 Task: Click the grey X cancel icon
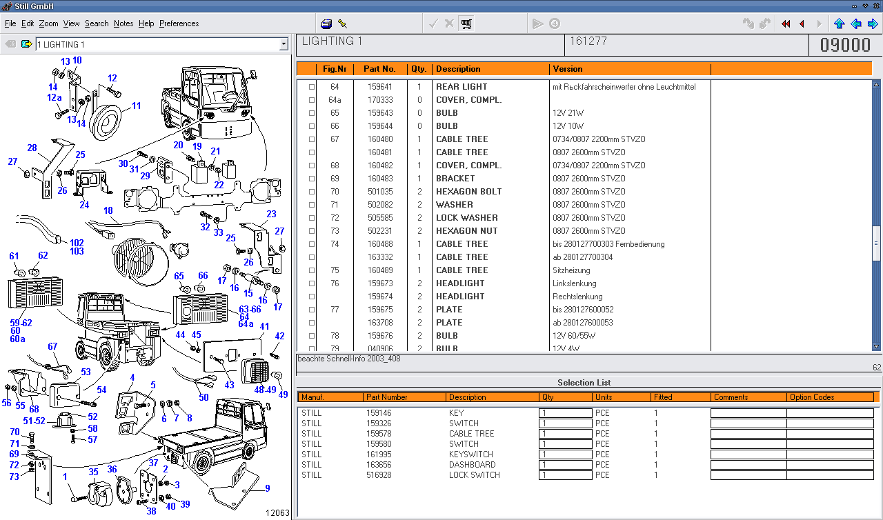click(449, 23)
